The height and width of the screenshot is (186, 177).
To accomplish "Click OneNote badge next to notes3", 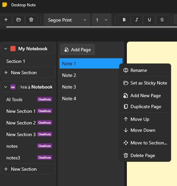I will tap(44, 157).
